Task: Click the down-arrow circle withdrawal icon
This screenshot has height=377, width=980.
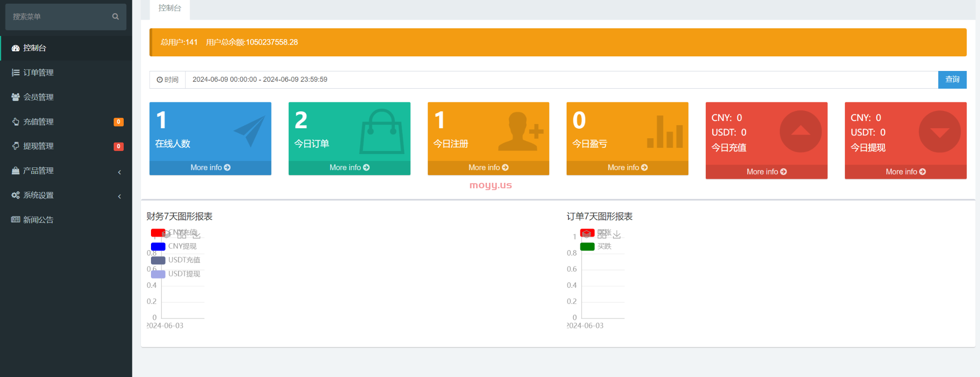Action: [939, 132]
